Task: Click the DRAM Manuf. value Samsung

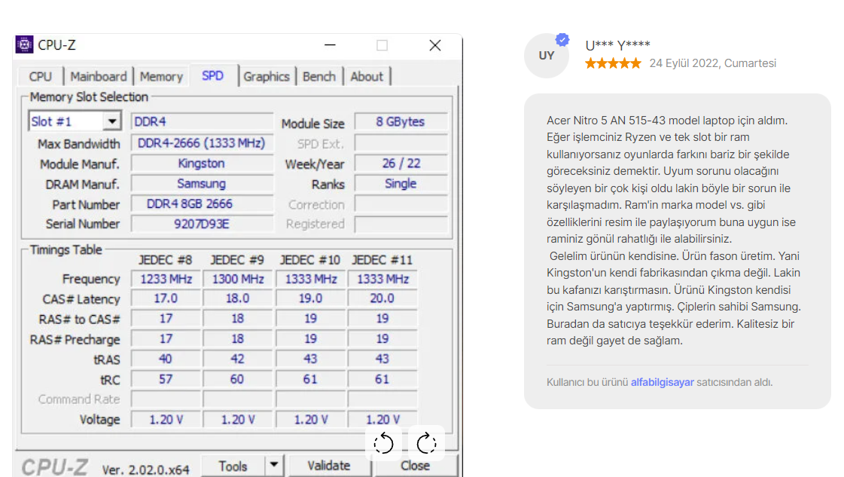Action: pyautogui.click(x=202, y=184)
